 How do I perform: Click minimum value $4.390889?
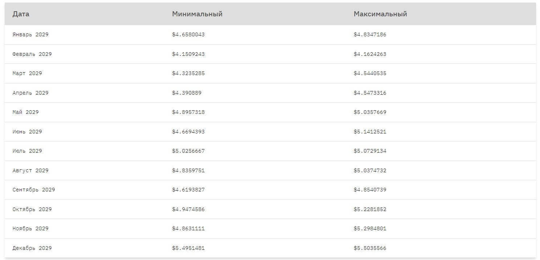187,93
